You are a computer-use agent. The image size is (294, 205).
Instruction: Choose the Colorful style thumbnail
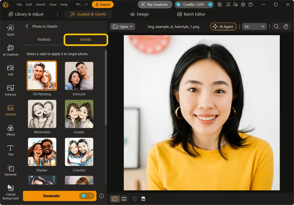point(79,152)
